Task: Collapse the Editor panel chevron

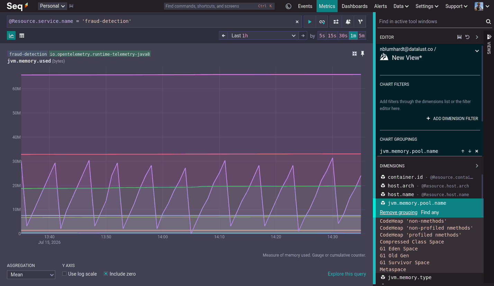Action: point(477,37)
